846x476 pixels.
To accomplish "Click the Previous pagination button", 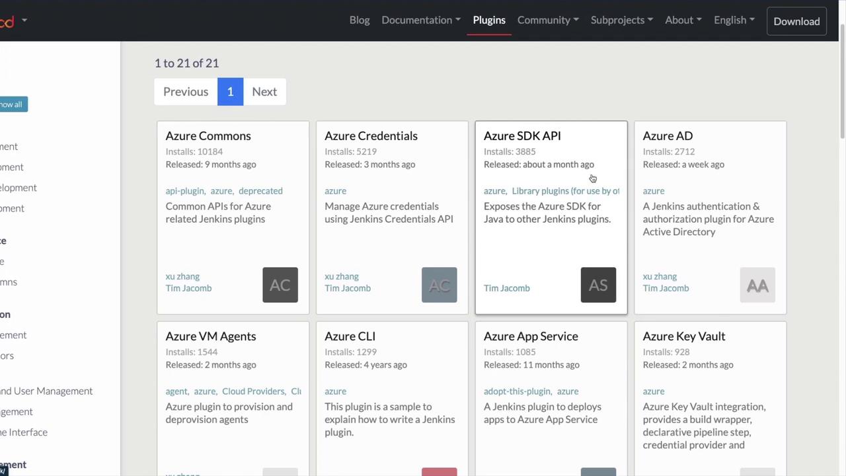I will tap(186, 91).
